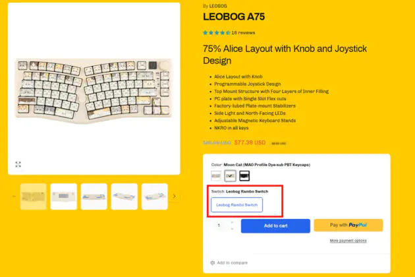Pay with PayPal button

coord(348,225)
